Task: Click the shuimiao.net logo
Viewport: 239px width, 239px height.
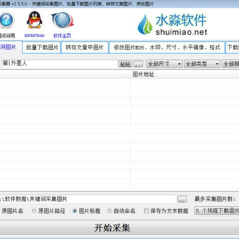Action: tap(173, 25)
